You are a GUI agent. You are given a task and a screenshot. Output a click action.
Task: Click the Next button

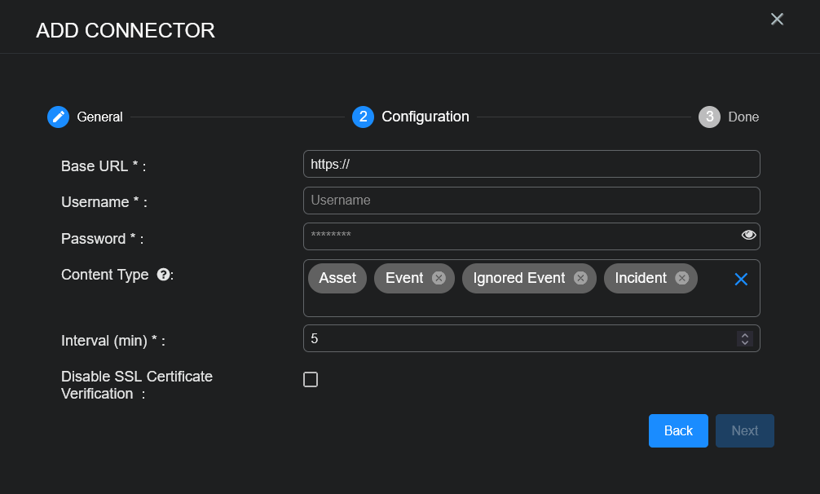click(744, 430)
